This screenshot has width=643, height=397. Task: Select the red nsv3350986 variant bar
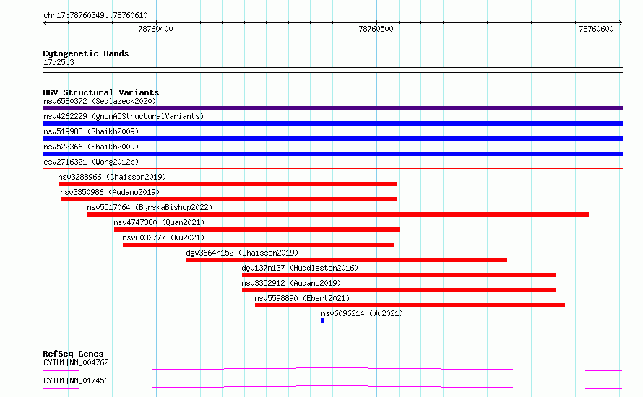[229, 199]
